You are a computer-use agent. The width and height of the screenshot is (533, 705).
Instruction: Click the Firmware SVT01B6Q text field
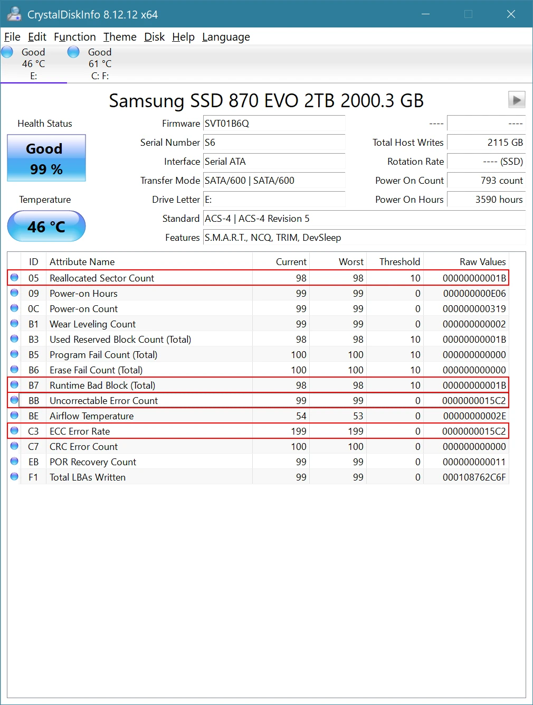click(x=274, y=124)
